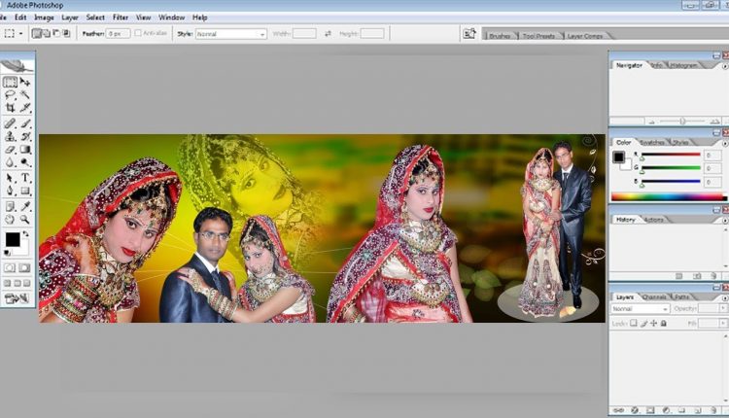This screenshot has height=418, width=729.
Task: Open the Brushes palette well tab
Action: [500, 36]
